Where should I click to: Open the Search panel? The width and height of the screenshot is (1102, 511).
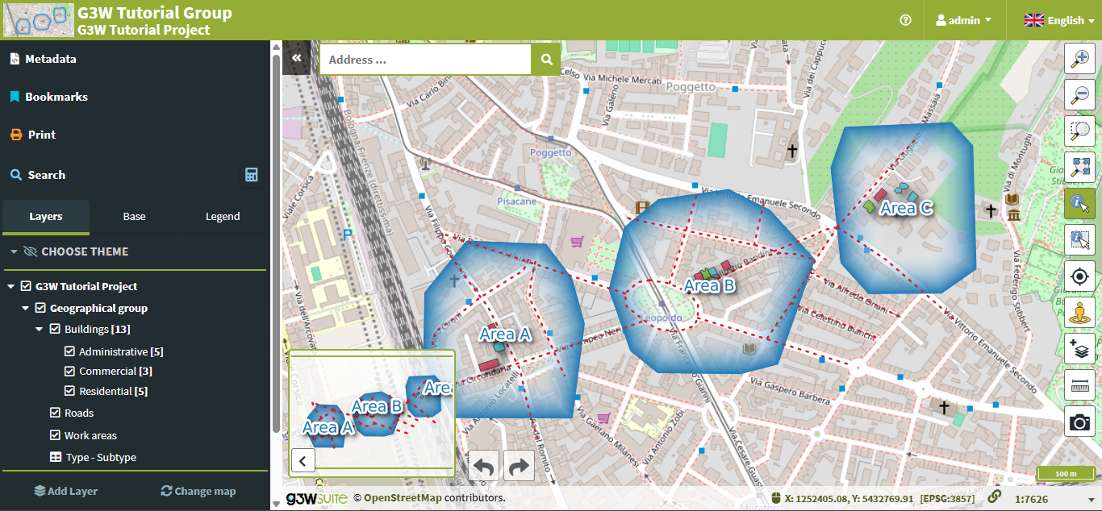coord(47,175)
